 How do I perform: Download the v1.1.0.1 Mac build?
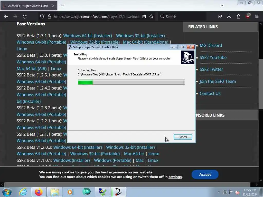click(x=140, y=160)
